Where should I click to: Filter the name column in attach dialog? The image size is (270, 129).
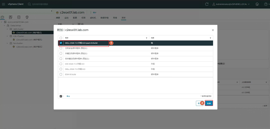(146, 38)
